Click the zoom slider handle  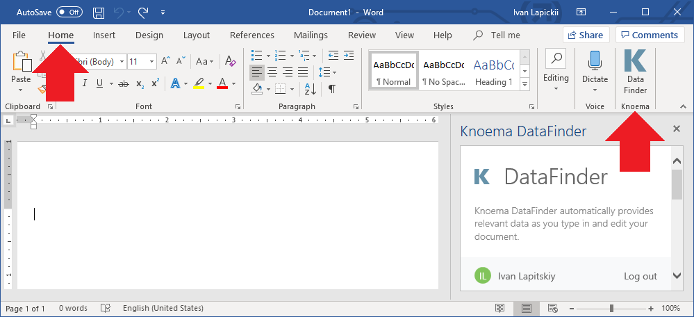[x=611, y=308]
